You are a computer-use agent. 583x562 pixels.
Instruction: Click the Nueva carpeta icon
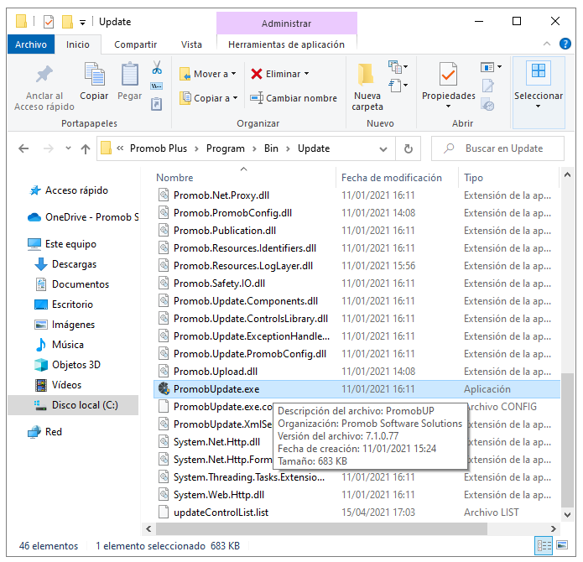coord(366,74)
